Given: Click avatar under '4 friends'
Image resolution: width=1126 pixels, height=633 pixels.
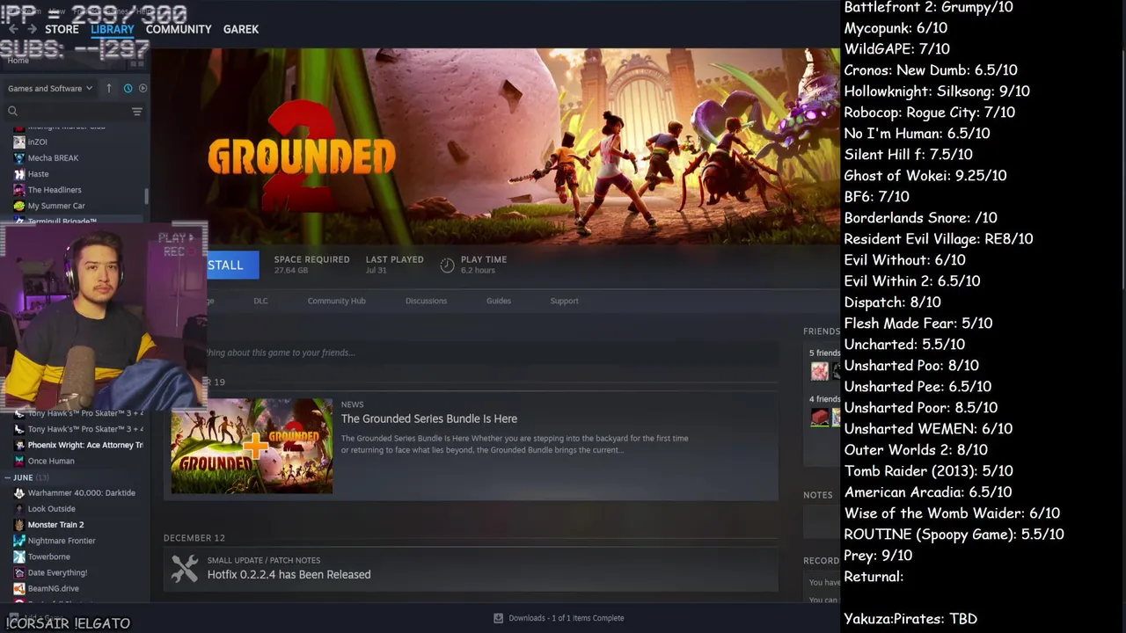Looking at the screenshot, I should point(819,418).
